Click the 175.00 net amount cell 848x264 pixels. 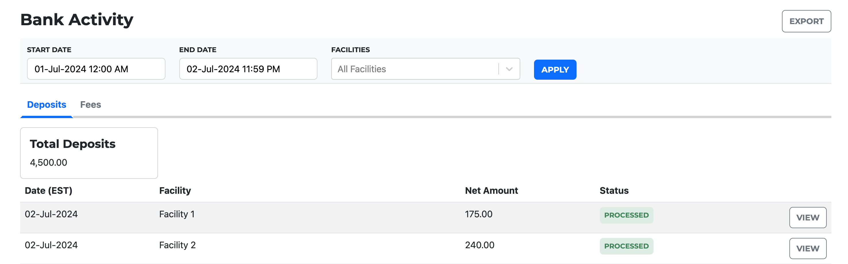coord(478,214)
